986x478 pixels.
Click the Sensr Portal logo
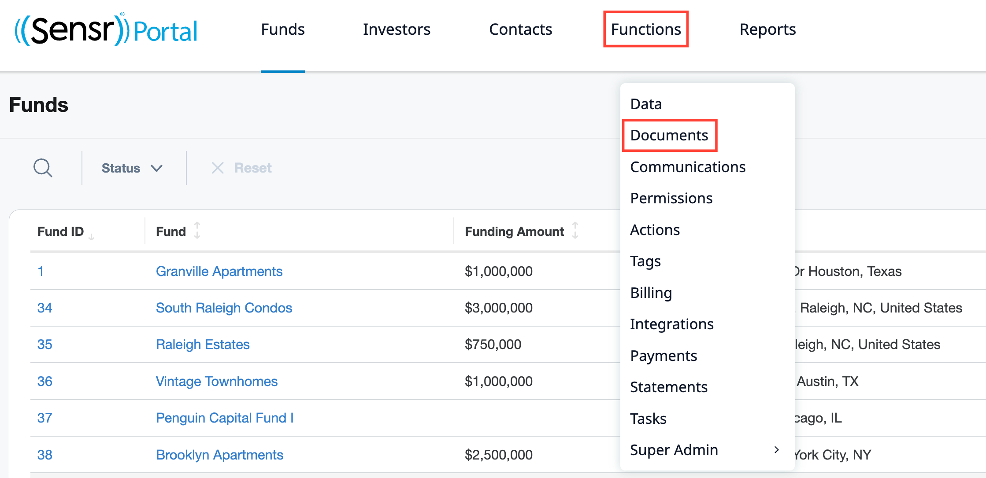[x=106, y=30]
